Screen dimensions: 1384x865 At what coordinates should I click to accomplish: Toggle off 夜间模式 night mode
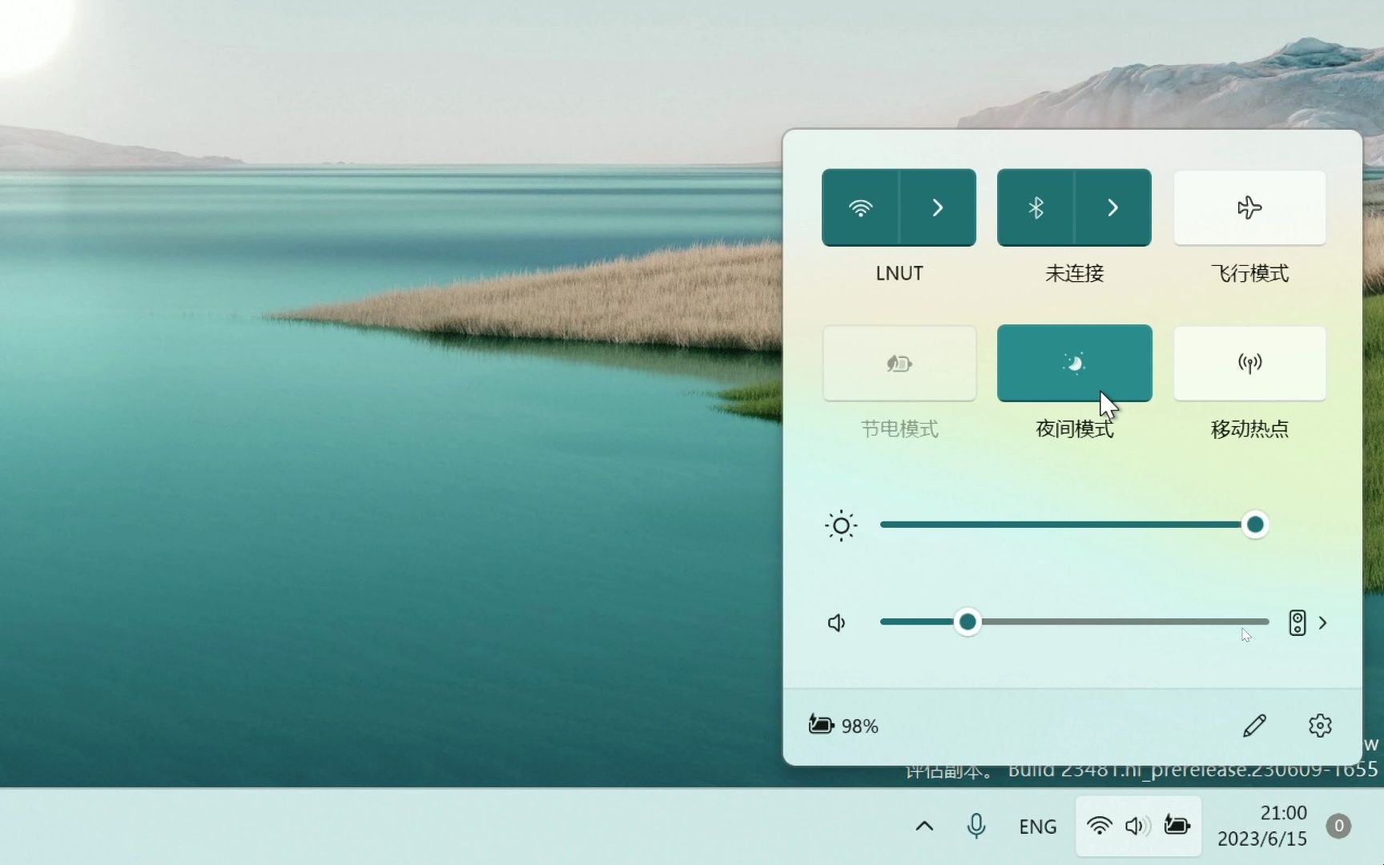click(x=1073, y=363)
